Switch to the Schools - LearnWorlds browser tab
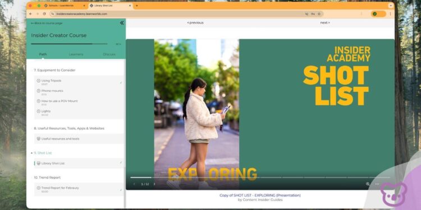421x210 pixels. click(65, 6)
